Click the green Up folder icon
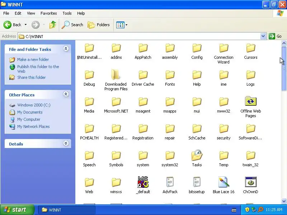The height and width of the screenshot is (215, 287). tap(52, 25)
